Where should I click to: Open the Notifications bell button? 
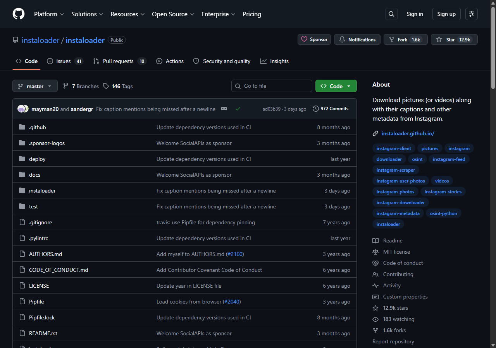357,39
